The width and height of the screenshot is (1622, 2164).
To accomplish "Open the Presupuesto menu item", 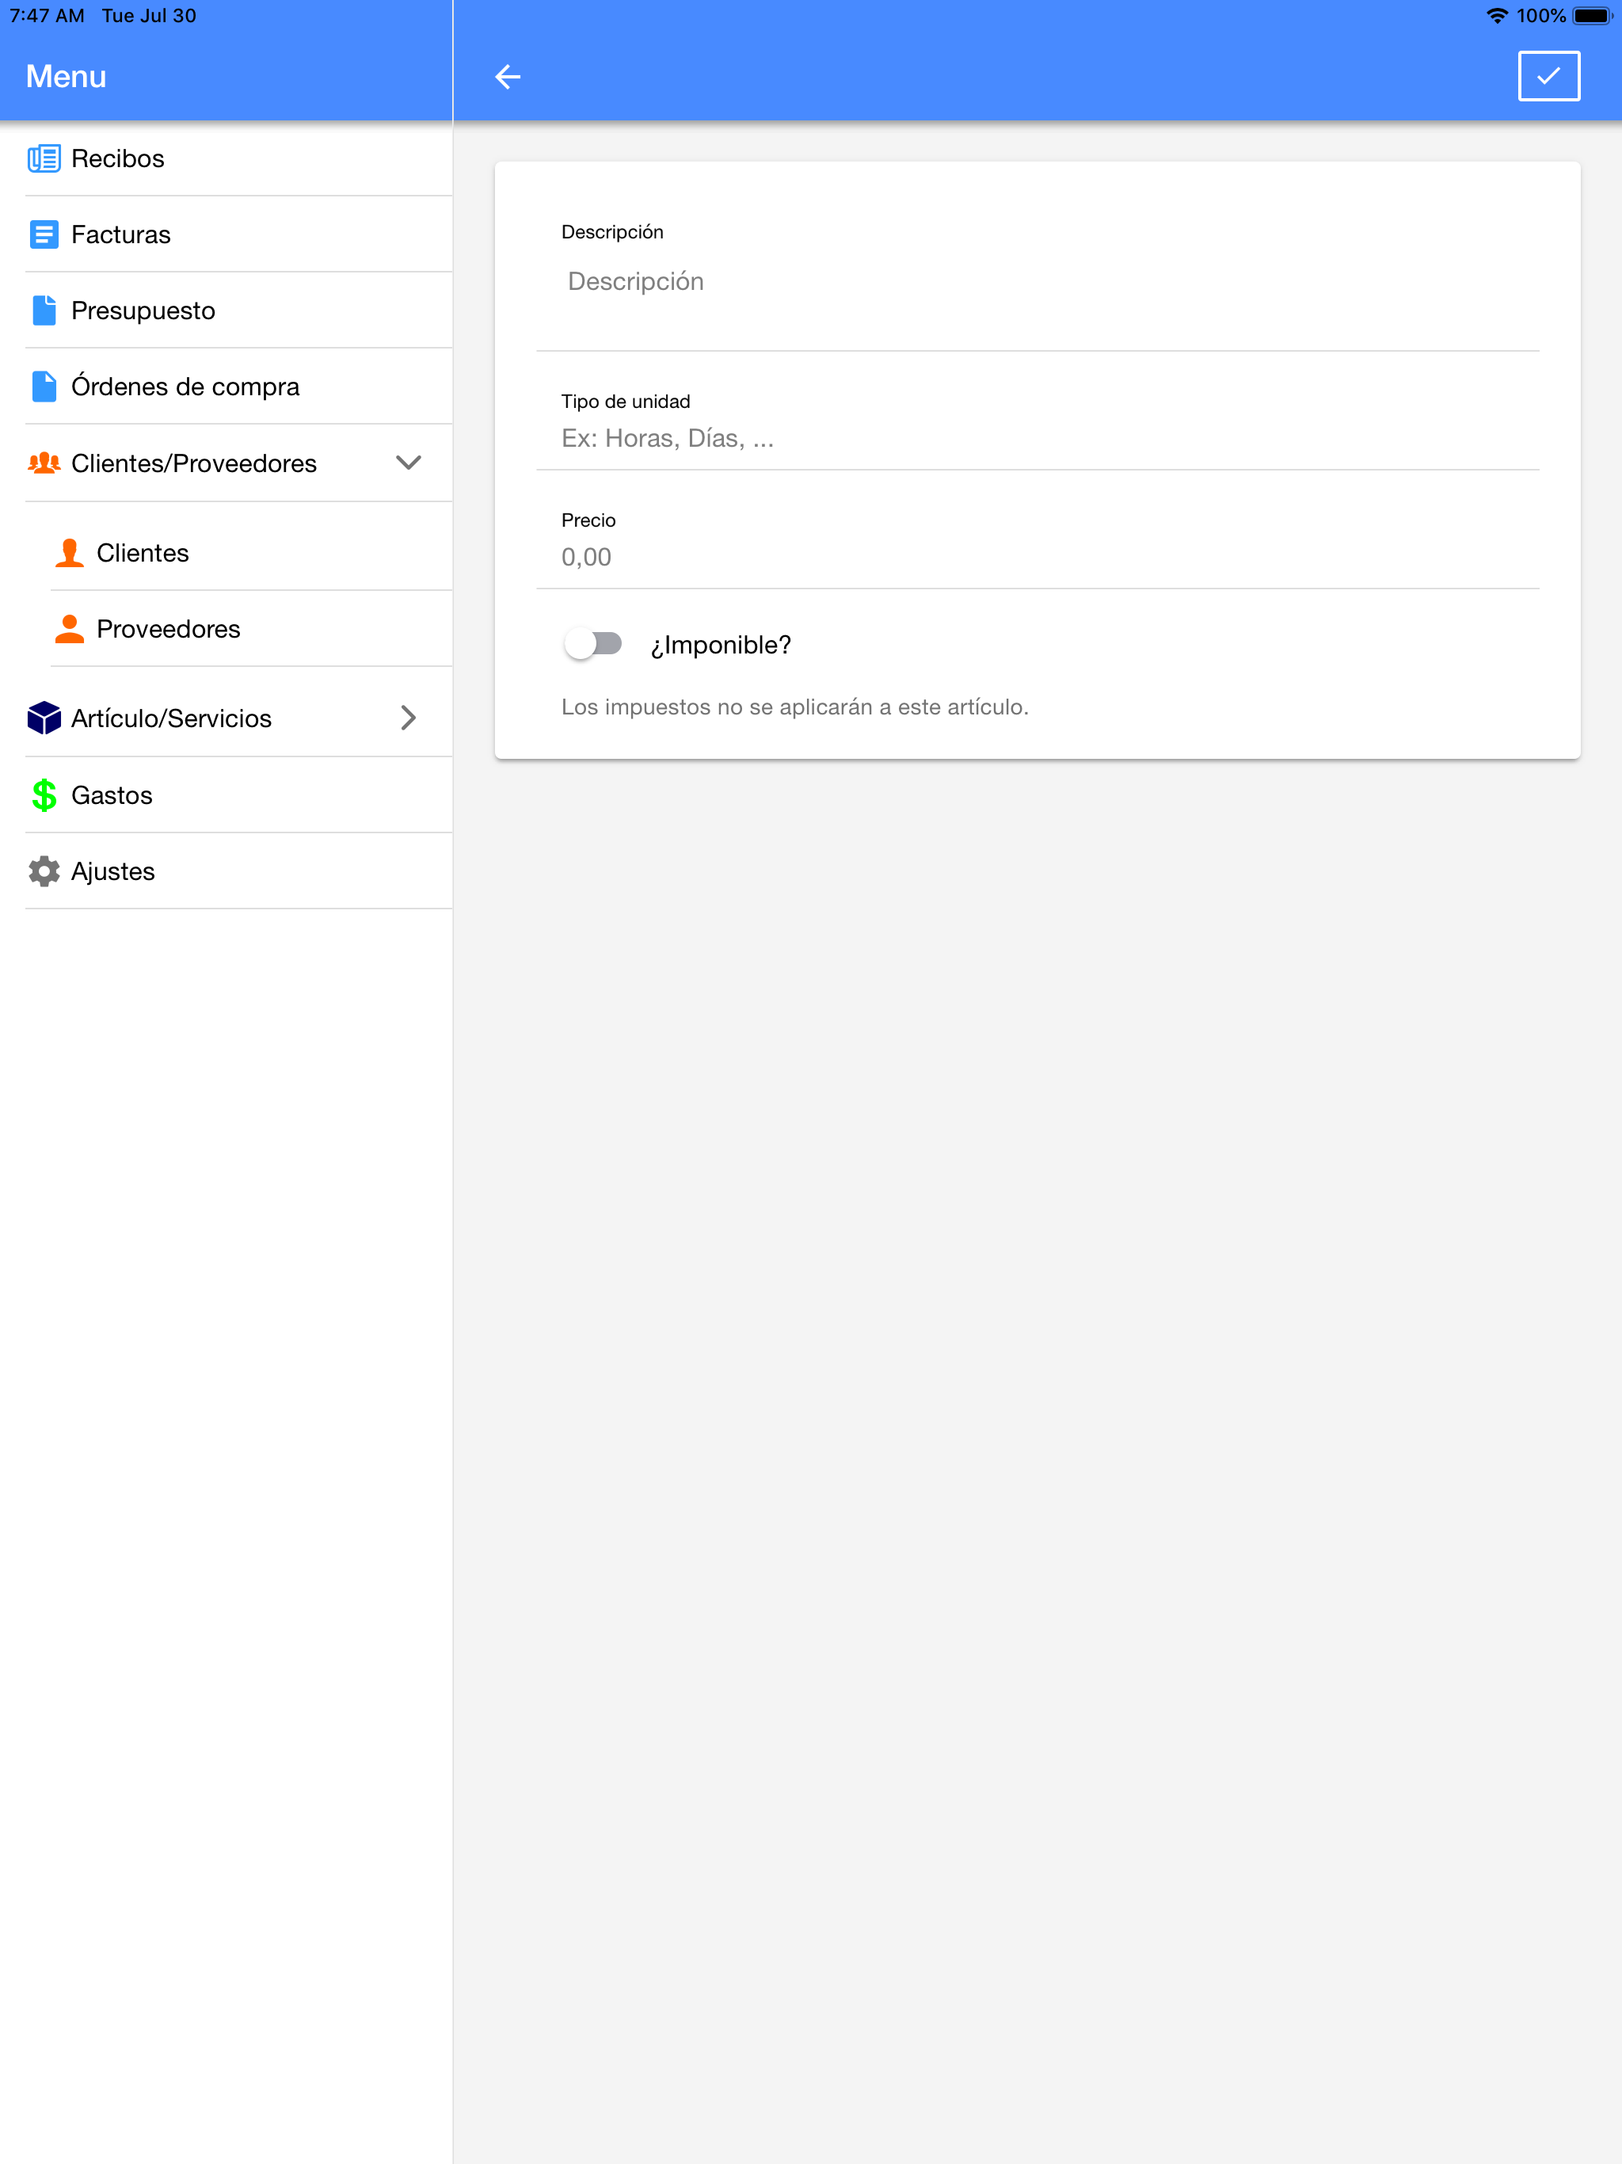I will point(143,311).
